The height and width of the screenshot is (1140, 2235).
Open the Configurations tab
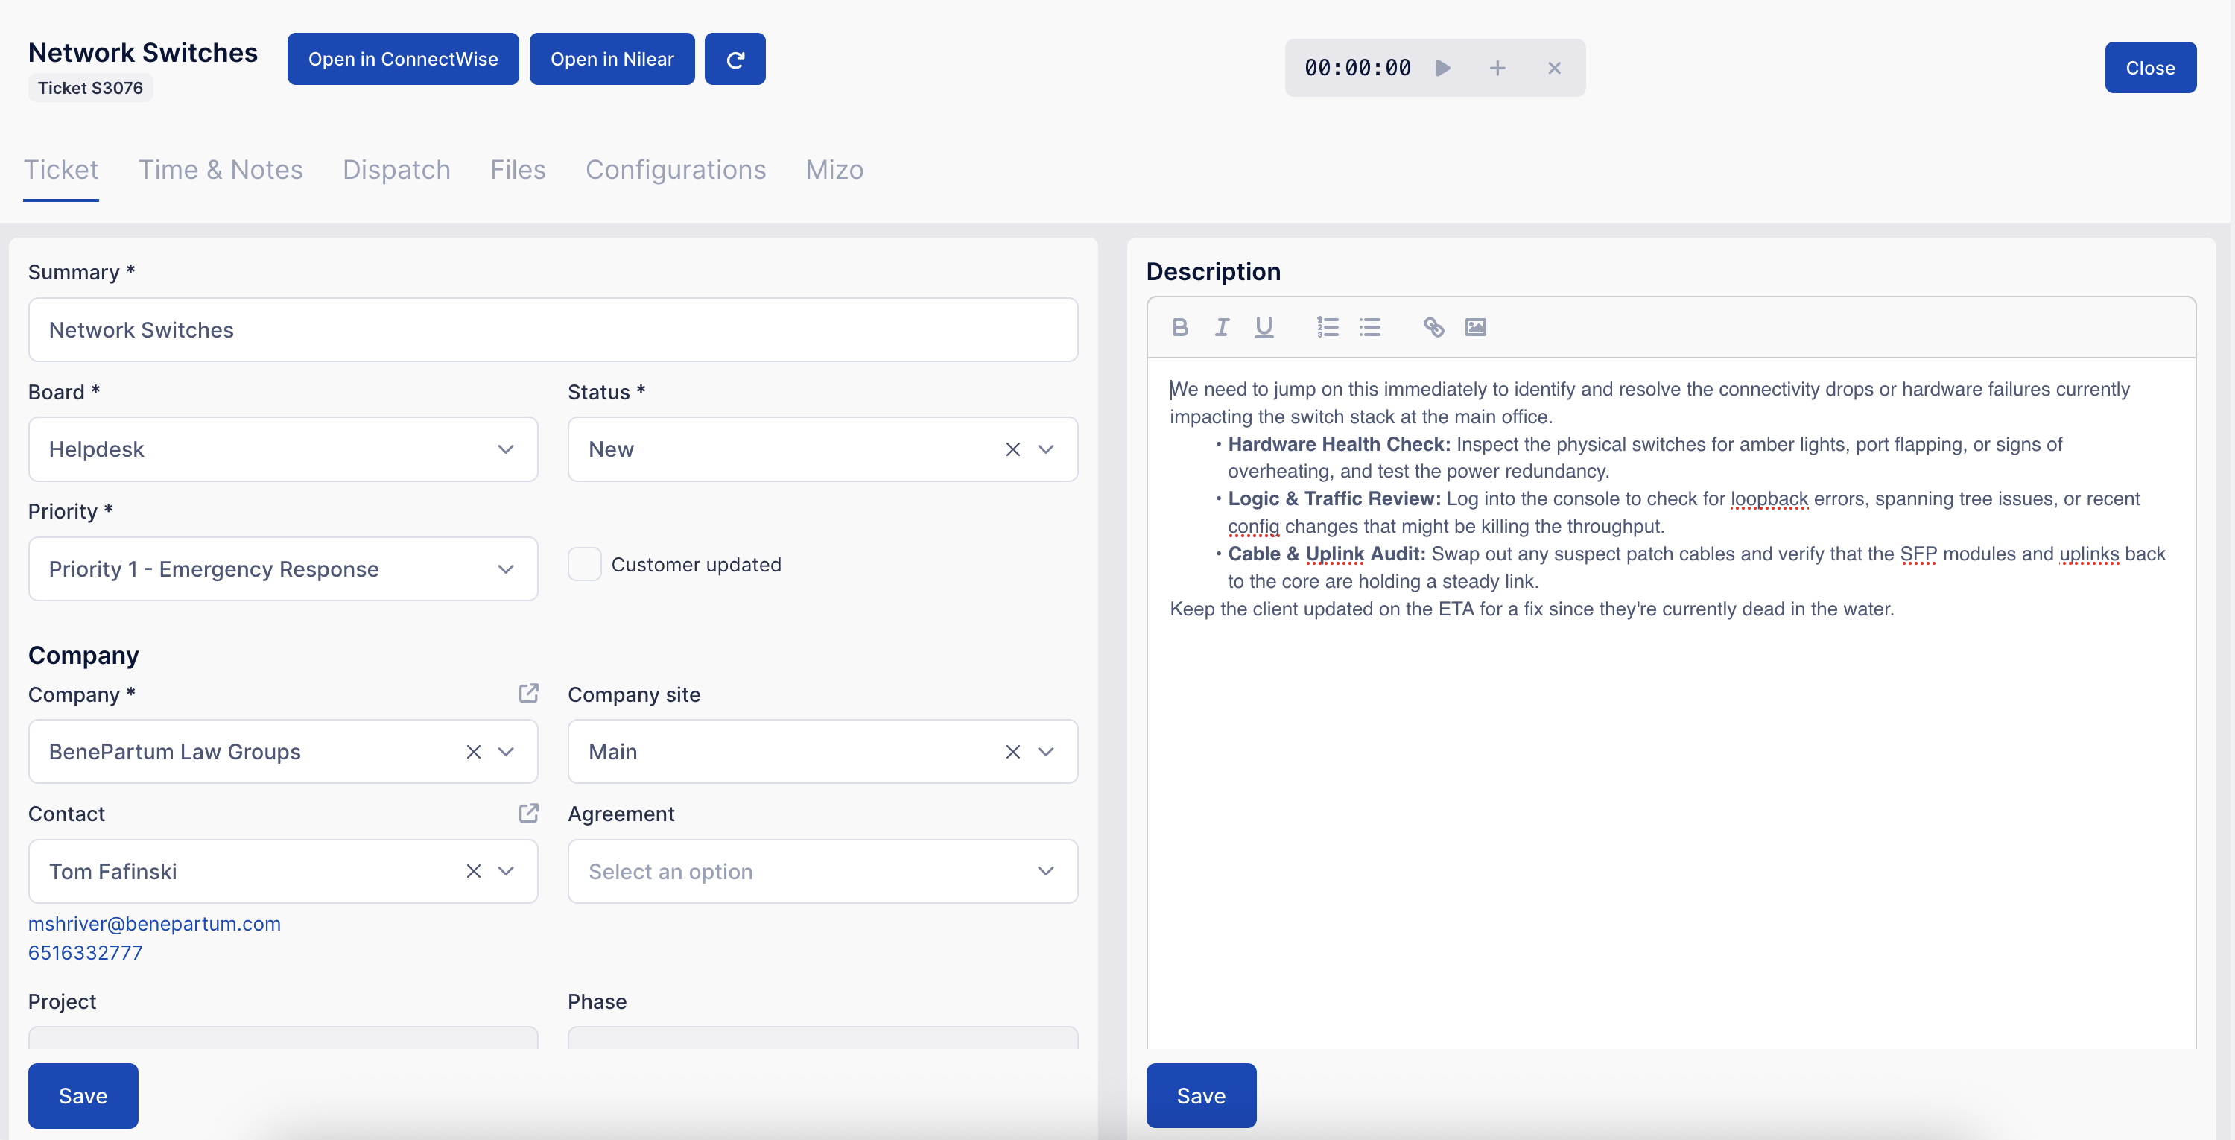pyautogui.click(x=676, y=169)
